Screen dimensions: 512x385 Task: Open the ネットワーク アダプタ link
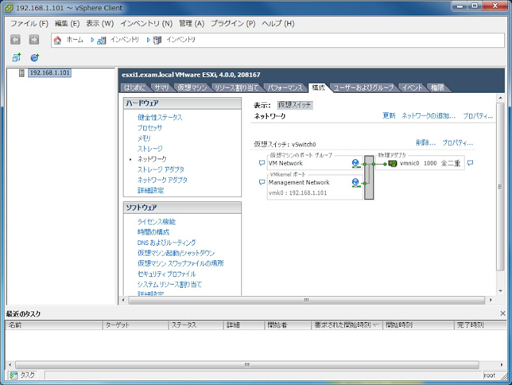click(x=163, y=180)
